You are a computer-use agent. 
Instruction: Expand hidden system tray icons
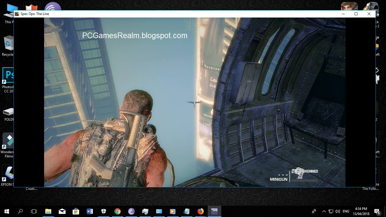(324, 211)
